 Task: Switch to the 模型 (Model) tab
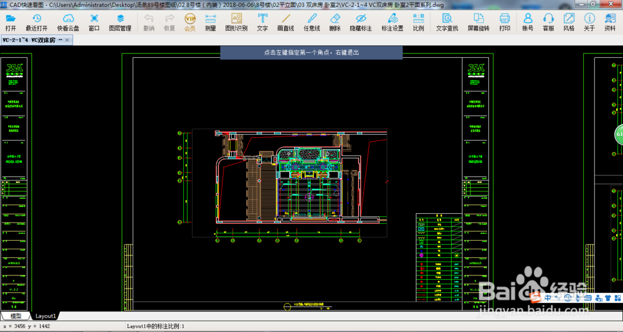pyautogui.click(x=16, y=316)
